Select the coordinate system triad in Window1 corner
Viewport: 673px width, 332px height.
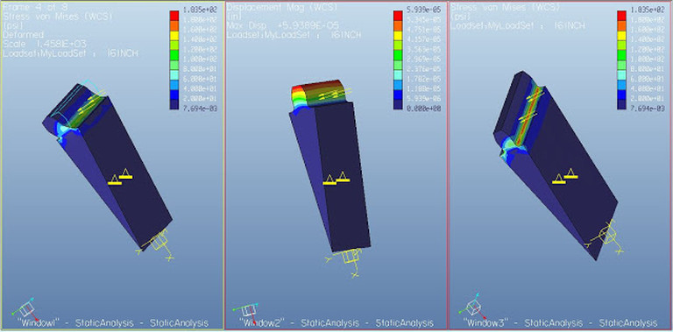pyautogui.click(x=25, y=309)
